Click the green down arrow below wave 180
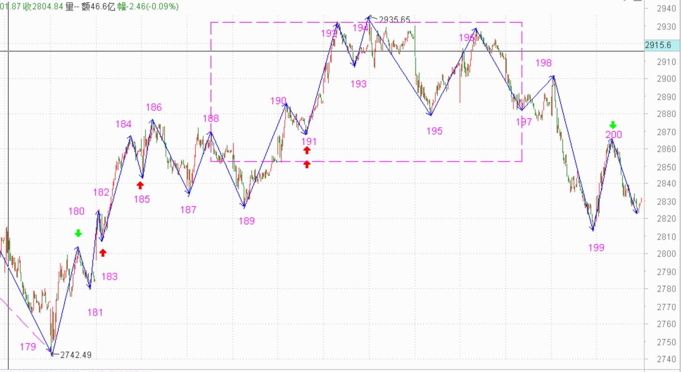Image resolution: width=681 pixels, height=372 pixels. [x=78, y=233]
